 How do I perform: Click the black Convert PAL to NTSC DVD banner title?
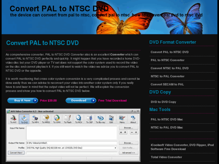coord(59,9)
